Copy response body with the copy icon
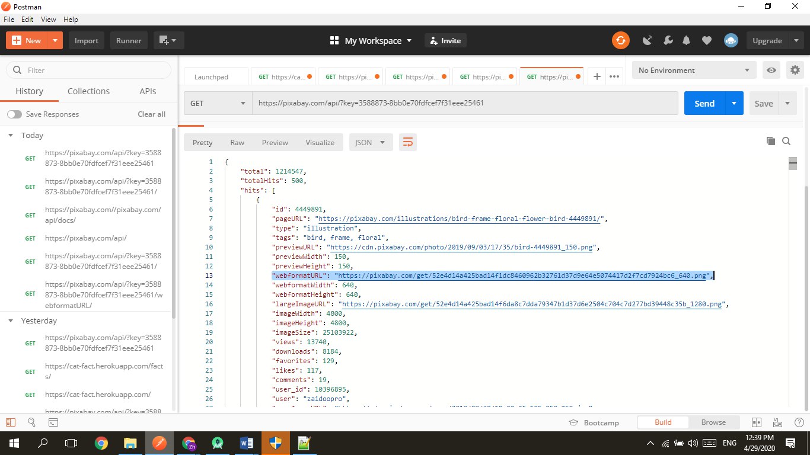This screenshot has height=455, width=810. point(770,141)
